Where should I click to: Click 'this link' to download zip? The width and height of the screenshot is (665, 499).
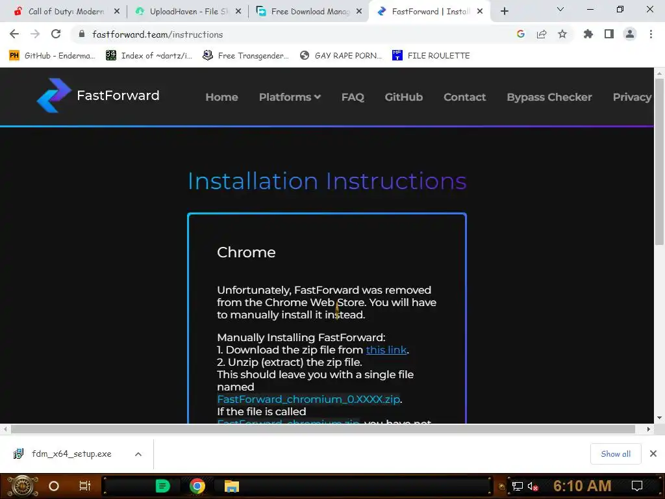pos(386,350)
